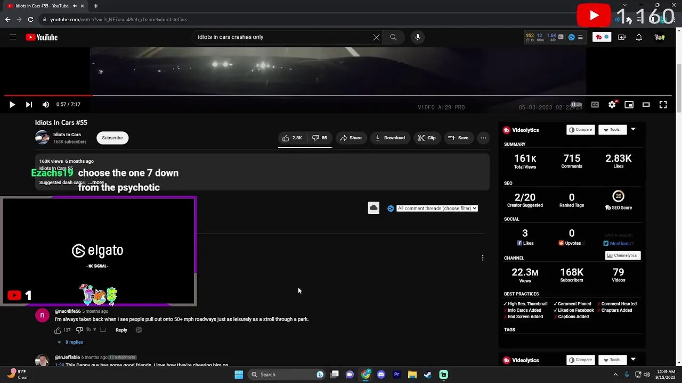Screen dimensions: 682x383
Task: Open Steam from the taskbar
Action: (x=427, y=374)
